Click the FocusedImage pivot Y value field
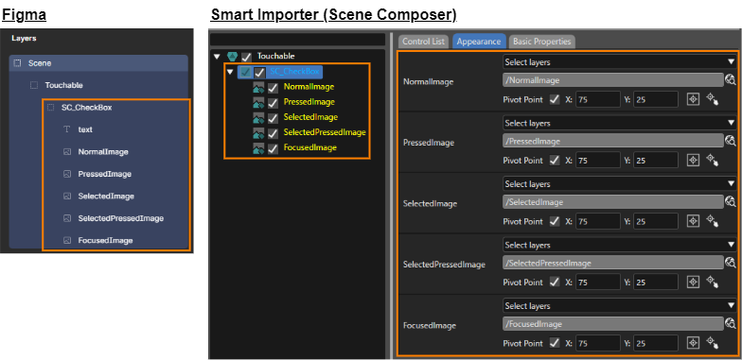The height and width of the screenshot is (360, 742). [656, 344]
